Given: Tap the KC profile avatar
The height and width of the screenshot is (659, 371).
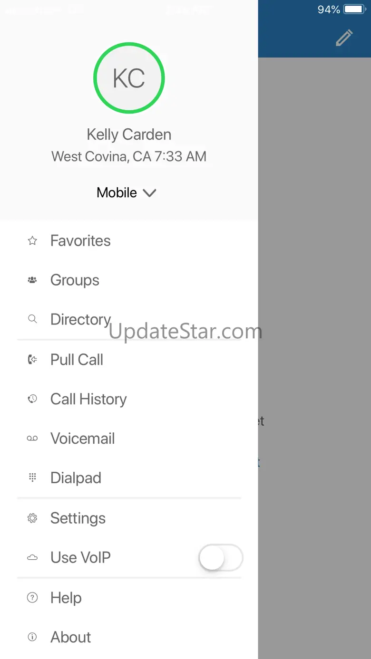Looking at the screenshot, I should coord(129,78).
